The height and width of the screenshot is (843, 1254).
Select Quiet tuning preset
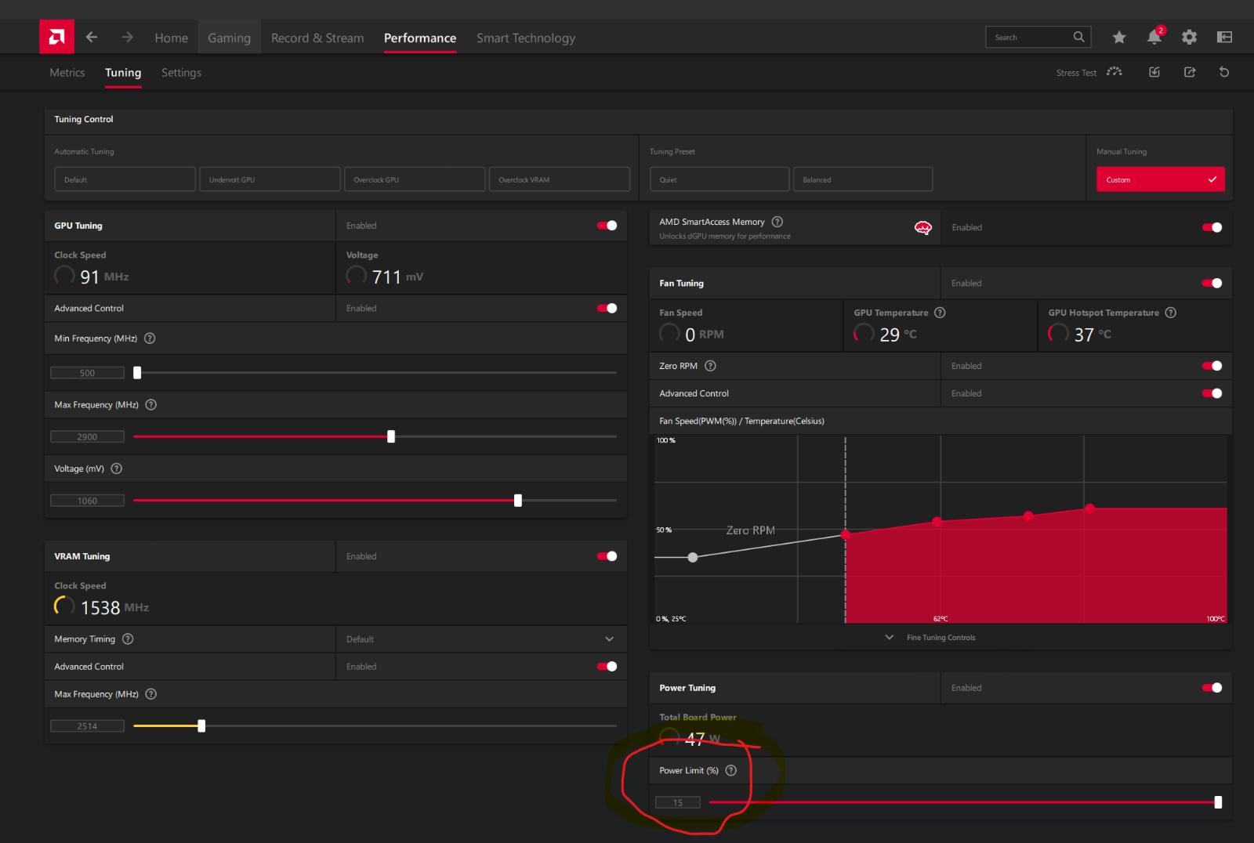click(x=719, y=179)
